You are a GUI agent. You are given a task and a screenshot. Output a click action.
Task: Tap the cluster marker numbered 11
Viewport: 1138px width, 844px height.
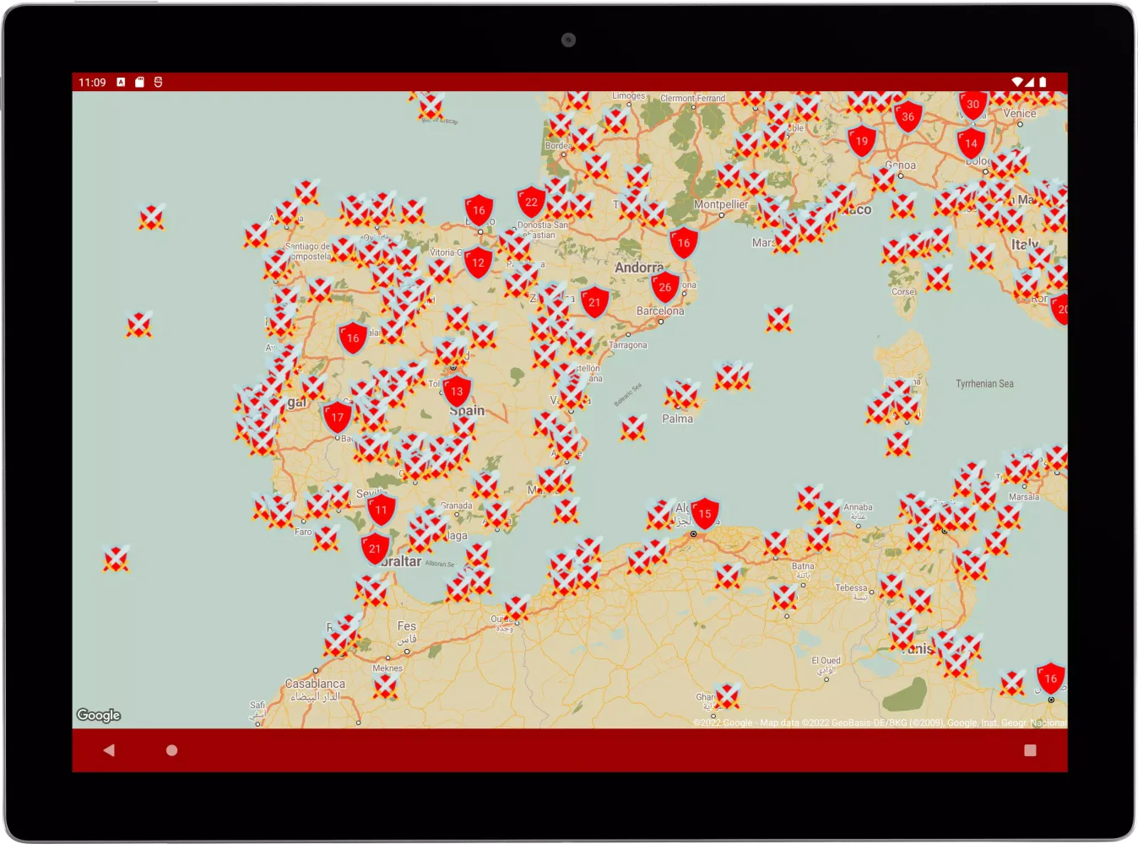tap(381, 510)
